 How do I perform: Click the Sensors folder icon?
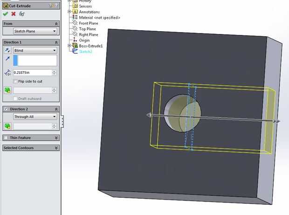75,6
